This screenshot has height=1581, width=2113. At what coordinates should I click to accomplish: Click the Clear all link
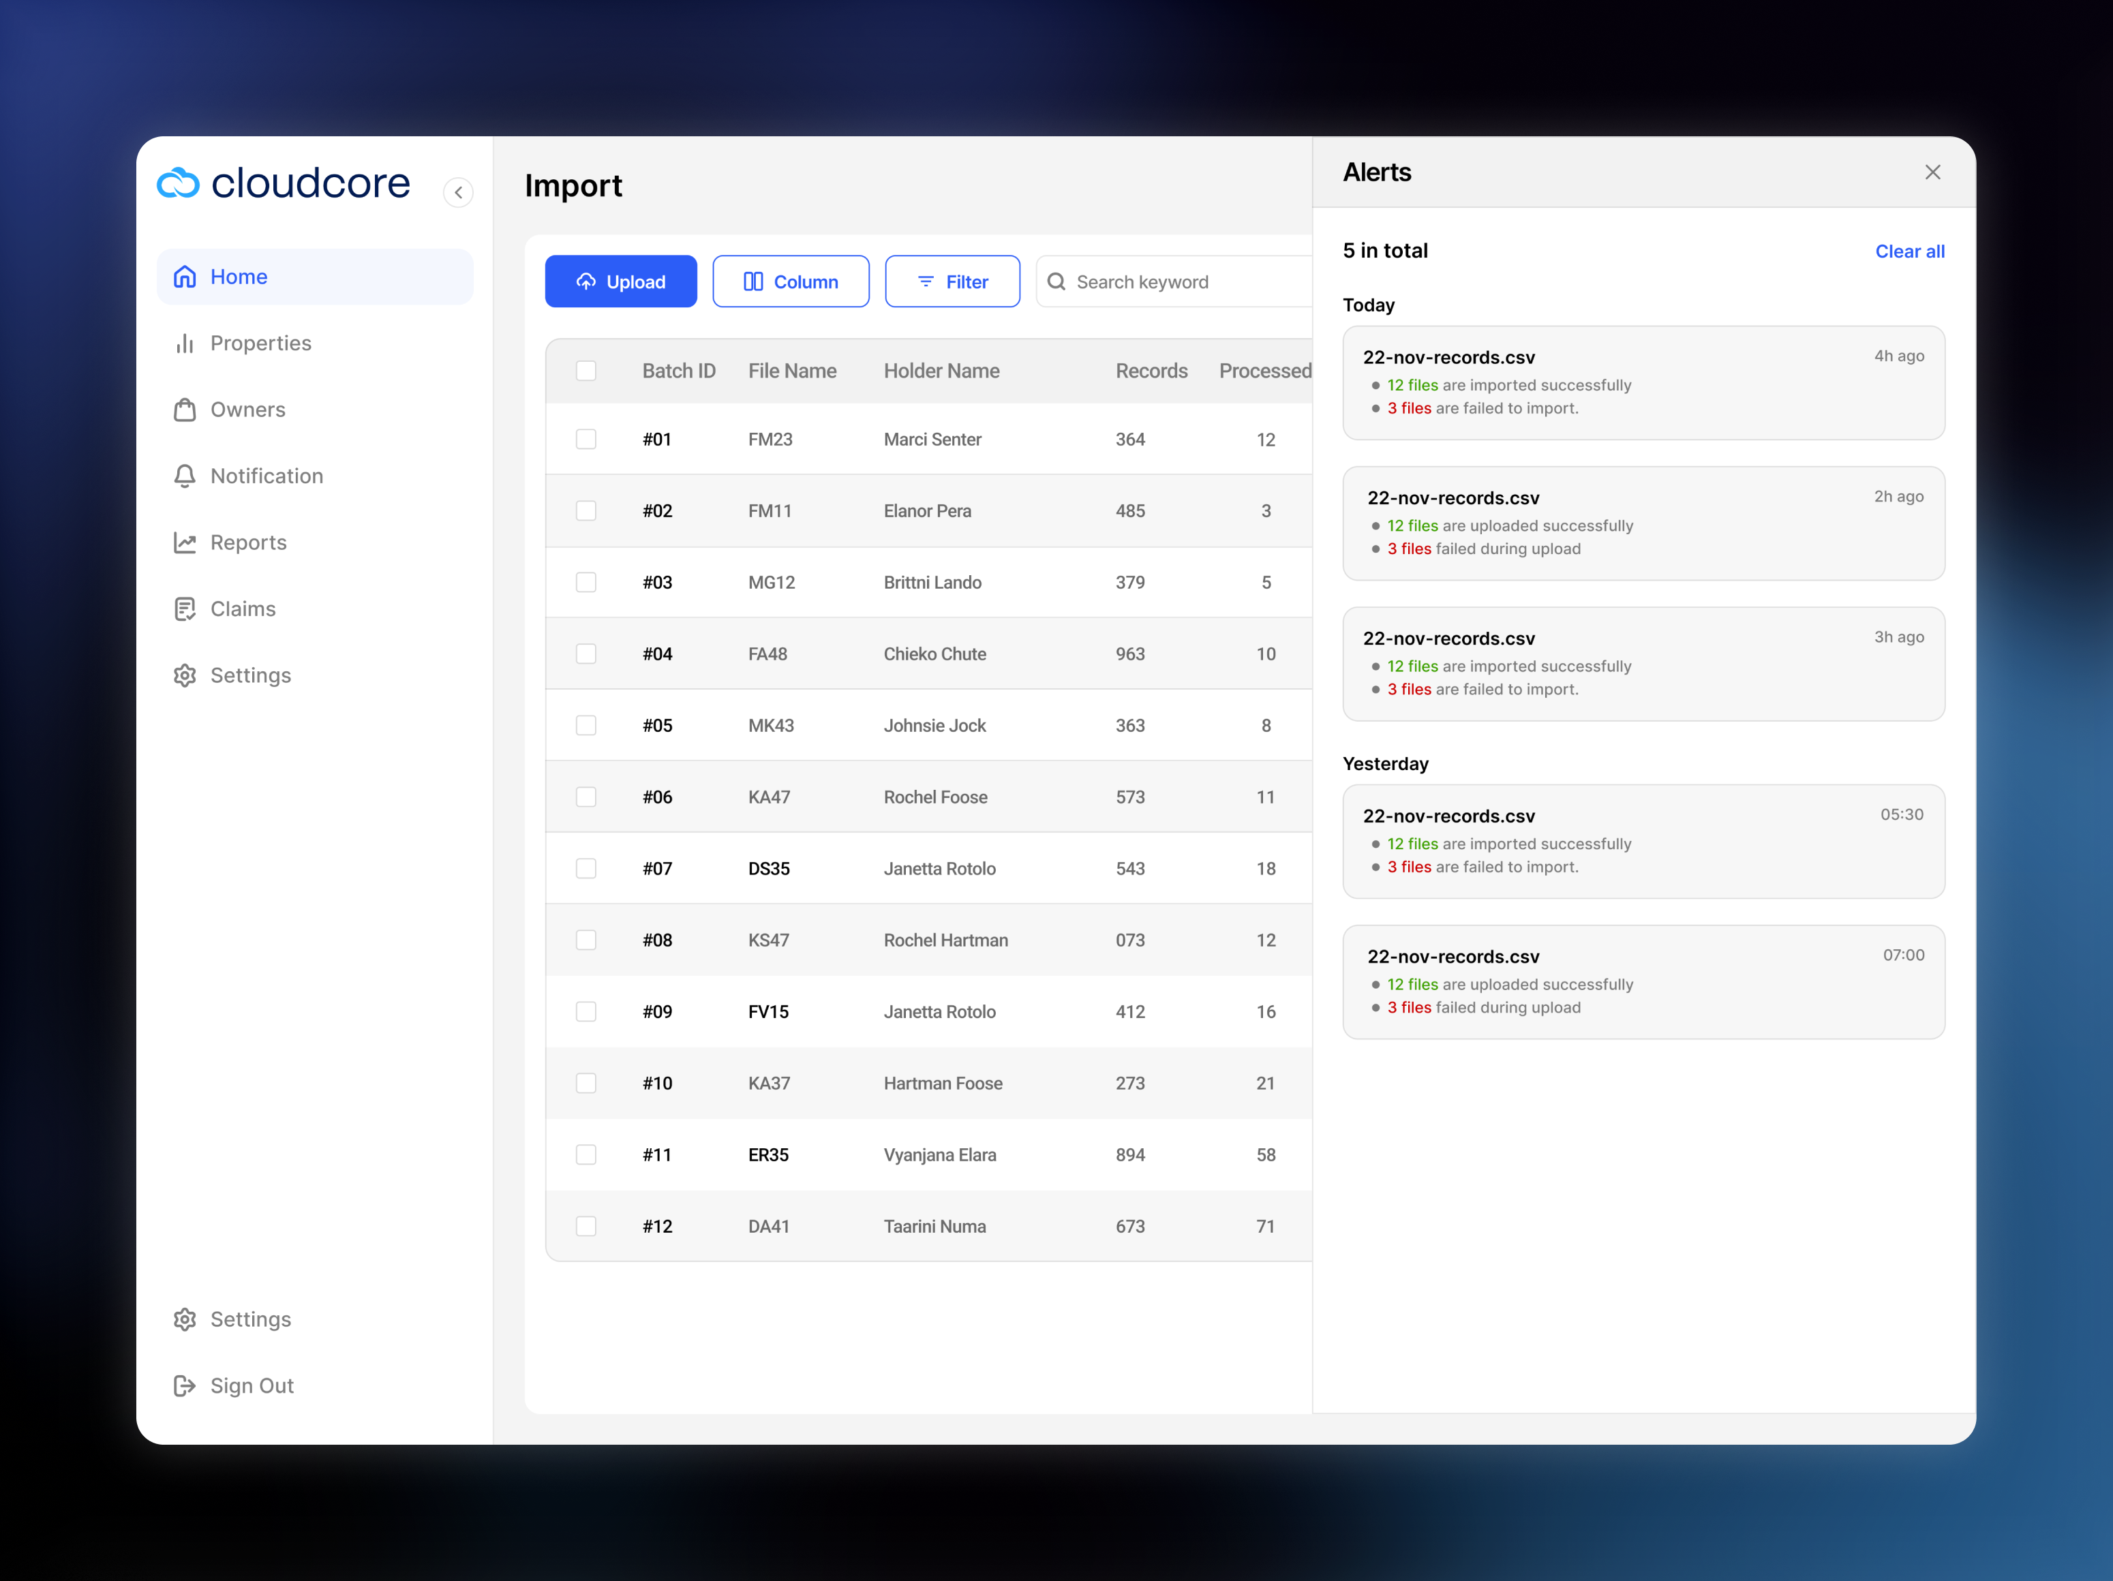[x=1909, y=251]
